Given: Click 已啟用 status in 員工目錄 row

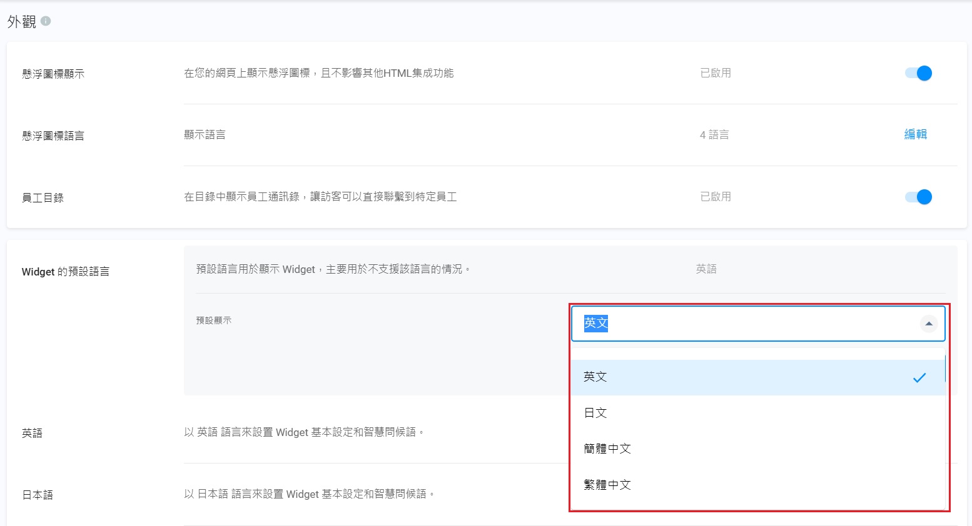Looking at the screenshot, I should [716, 197].
